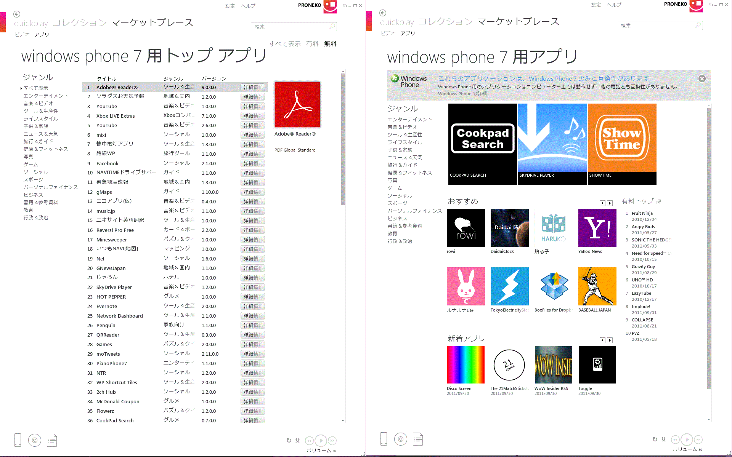This screenshot has width=732, height=457.
Task: Open The 21MatchSticks Game icon
Action: click(x=509, y=365)
